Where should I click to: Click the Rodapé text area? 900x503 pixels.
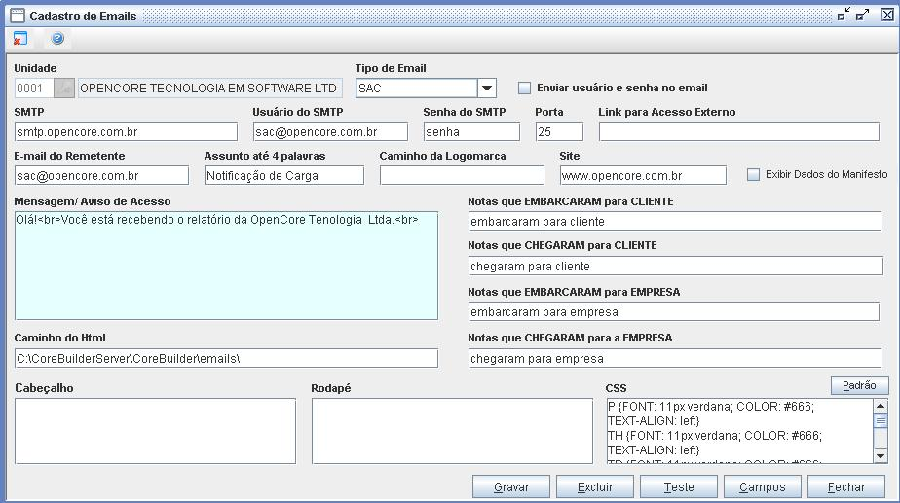(452, 431)
